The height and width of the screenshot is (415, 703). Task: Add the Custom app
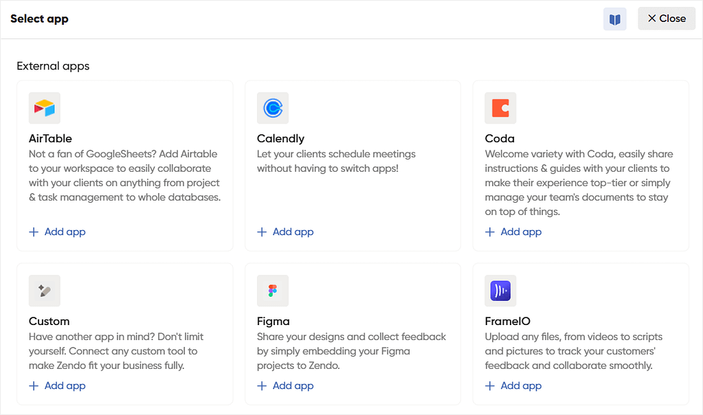point(58,386)
